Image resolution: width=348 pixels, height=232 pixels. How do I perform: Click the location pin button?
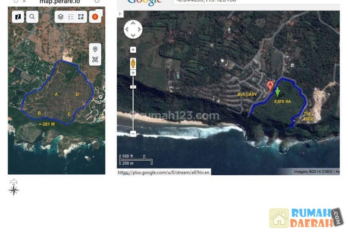95,50
